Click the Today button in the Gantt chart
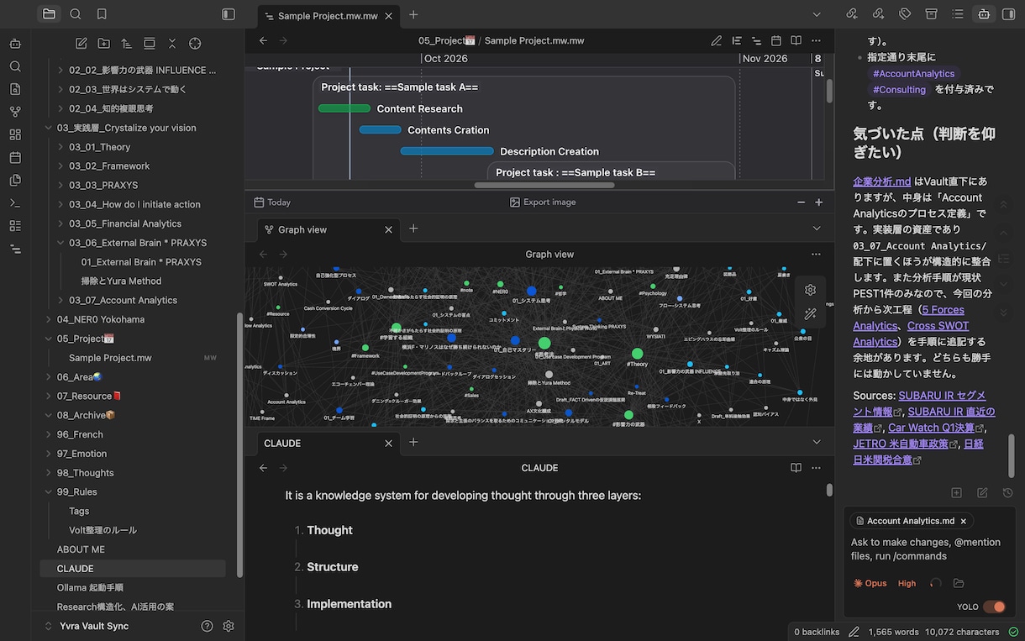 pyautogui.click(x=272, y=202)
